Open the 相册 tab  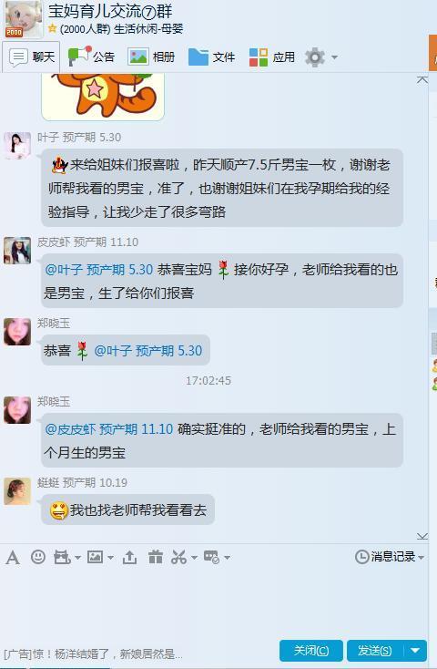click(x=151, y=57)
